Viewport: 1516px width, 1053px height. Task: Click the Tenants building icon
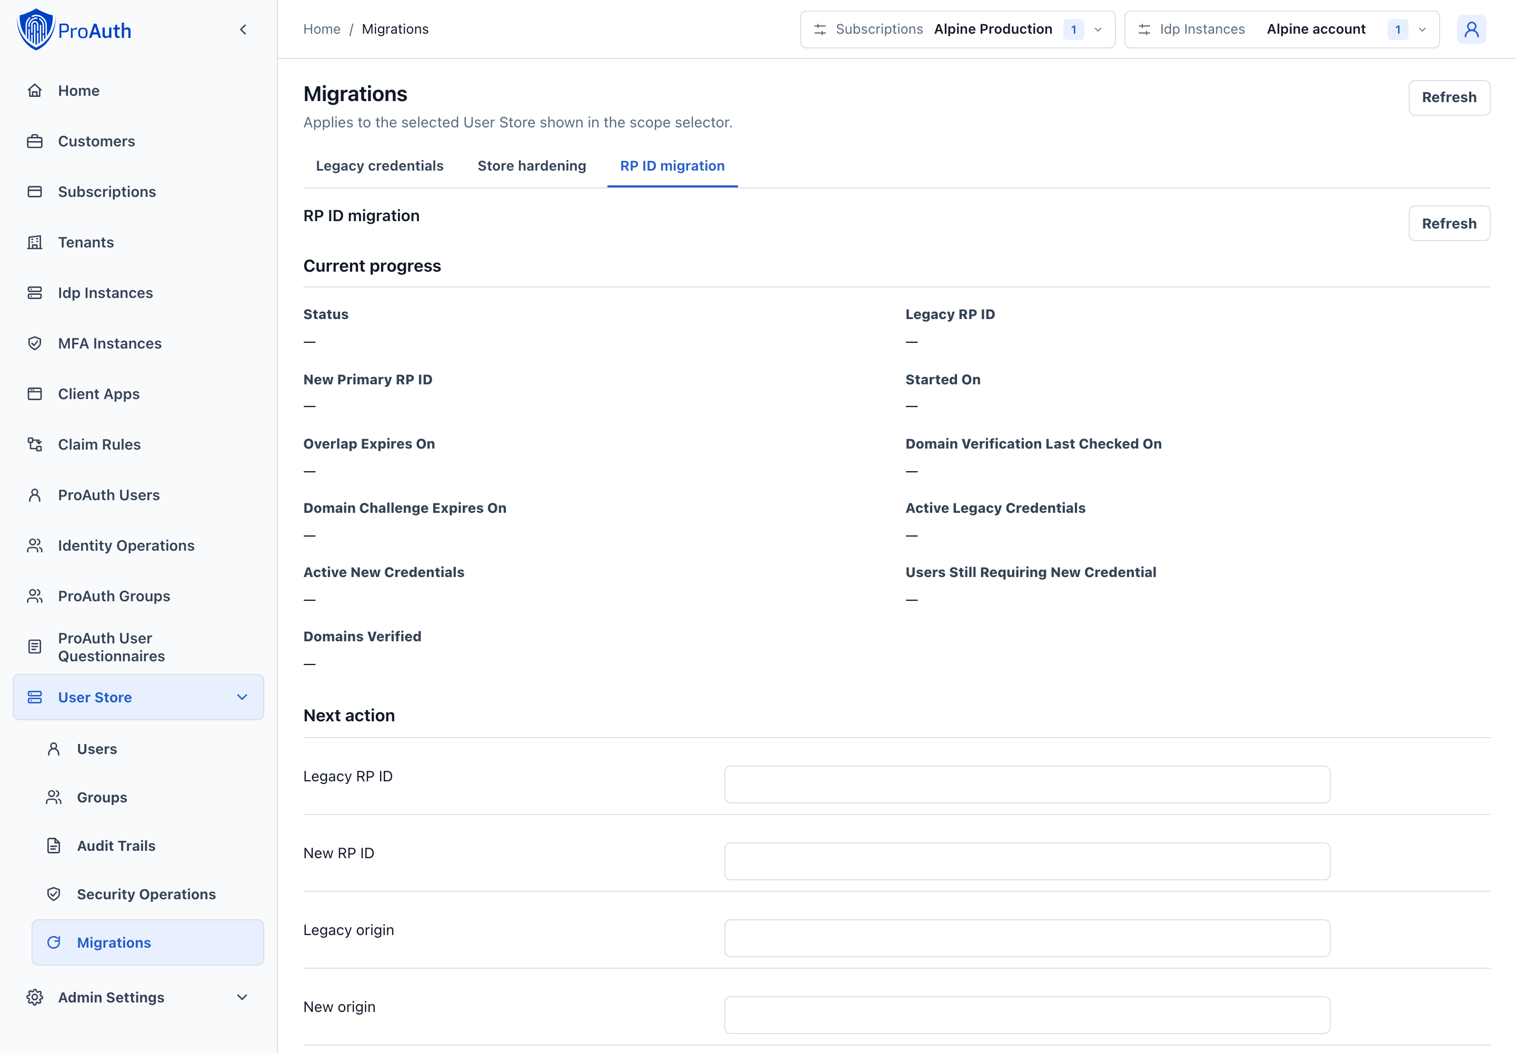35,242
